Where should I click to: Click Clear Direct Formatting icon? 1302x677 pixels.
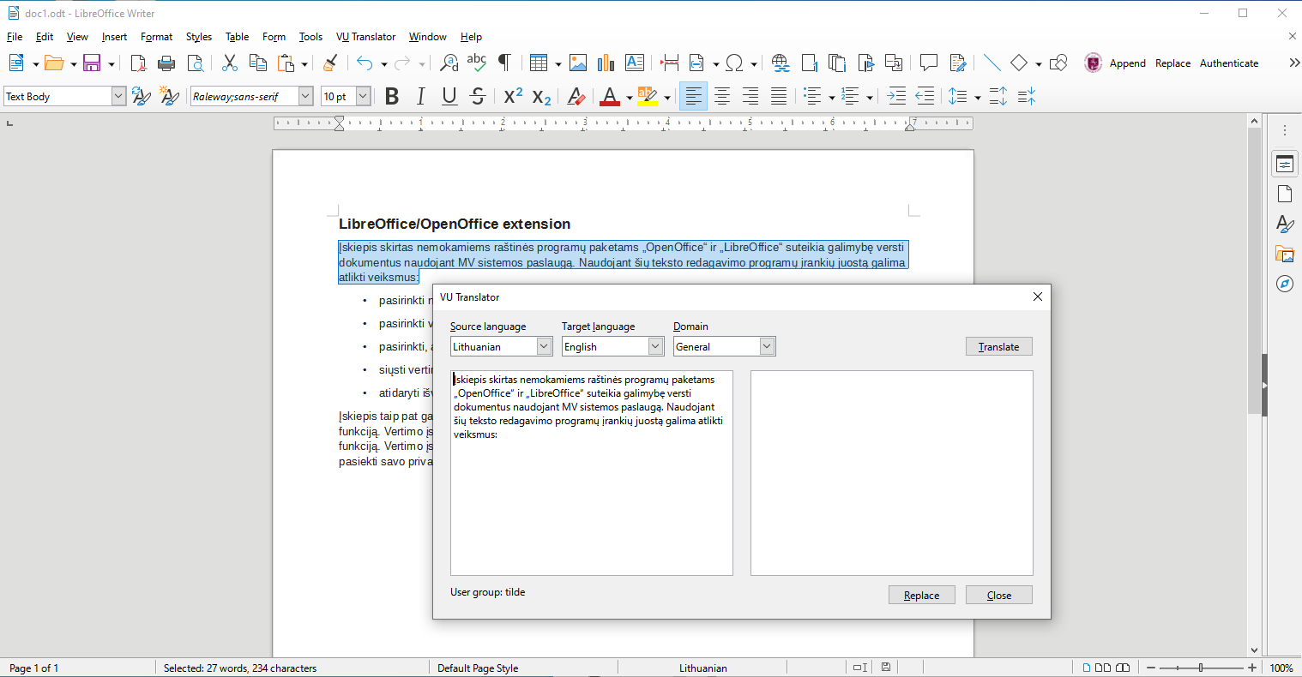click(x=576, y=96)
